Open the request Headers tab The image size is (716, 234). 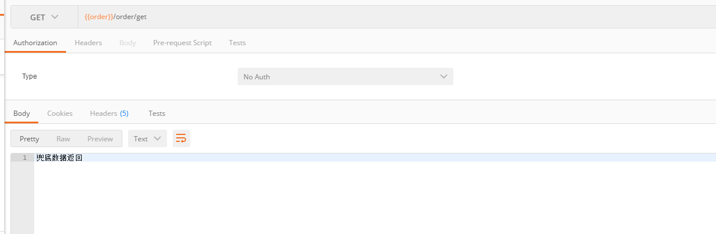(x=88, y=43)
